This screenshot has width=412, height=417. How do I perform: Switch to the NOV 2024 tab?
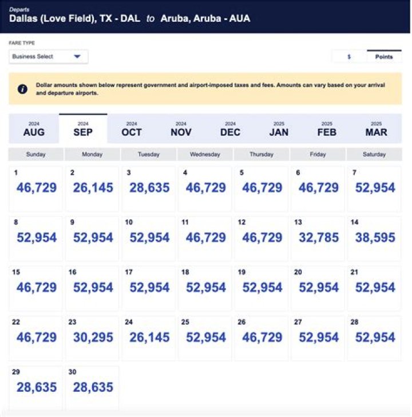point(181,129)
